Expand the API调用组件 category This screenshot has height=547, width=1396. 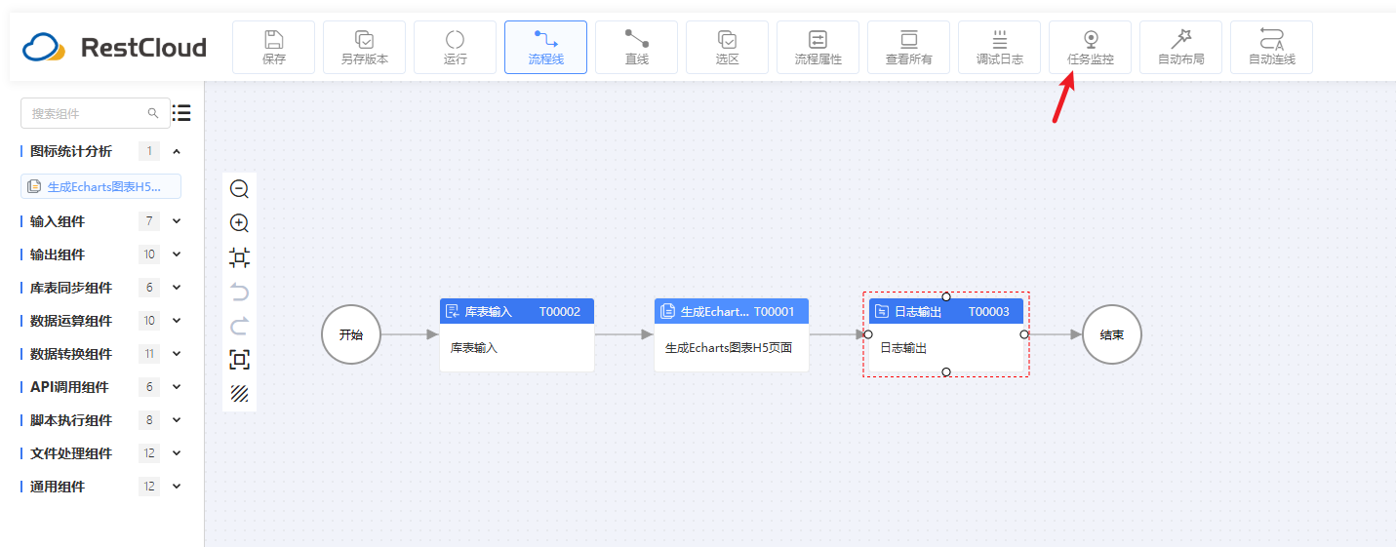click(x=177, y=387)
